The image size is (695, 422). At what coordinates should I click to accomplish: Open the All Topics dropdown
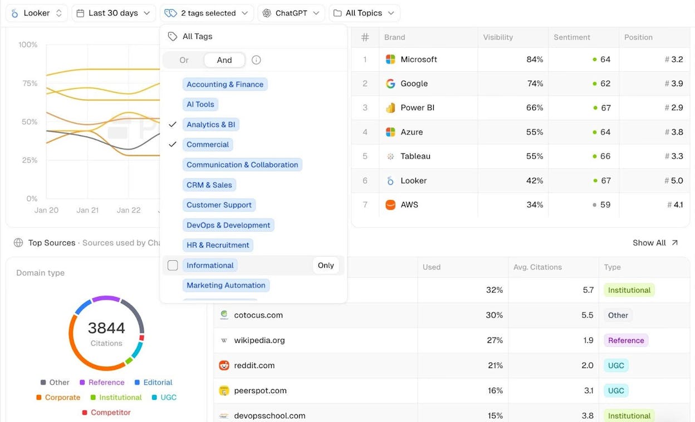click(x=364, y=13)
